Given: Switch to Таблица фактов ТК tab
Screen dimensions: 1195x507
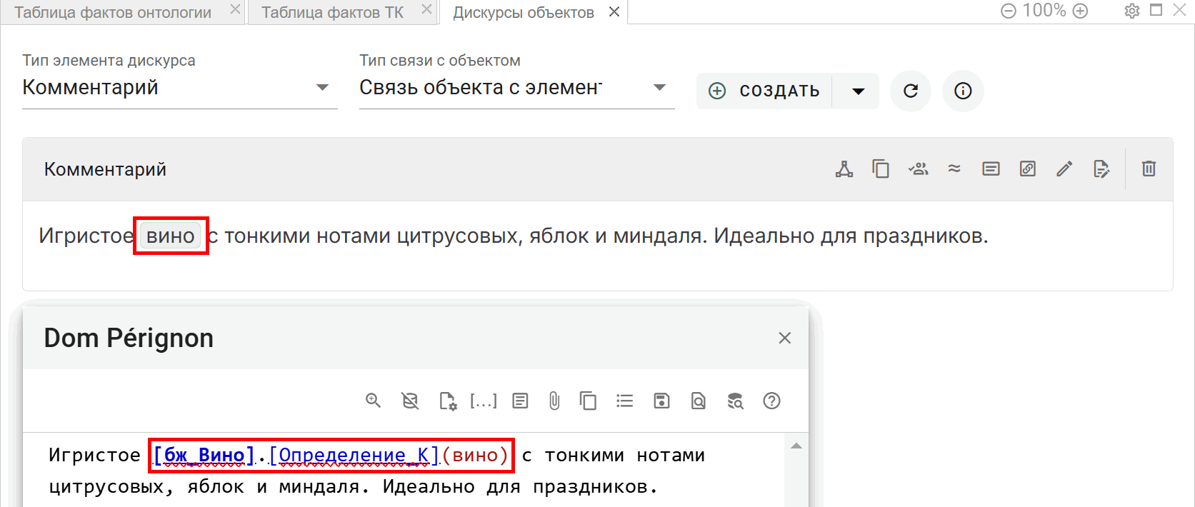Looking at the screenshot, I should click(332, 12).
